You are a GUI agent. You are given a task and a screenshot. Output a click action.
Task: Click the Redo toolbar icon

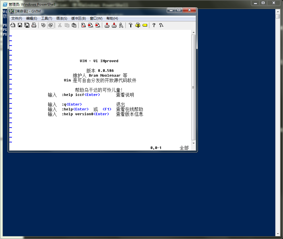pos(51,25)
